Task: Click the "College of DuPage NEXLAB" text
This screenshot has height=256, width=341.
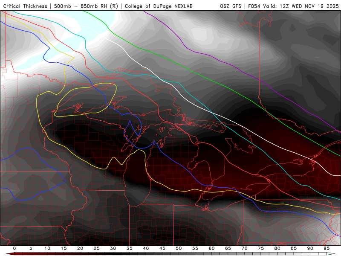Action: pos(159,6)
